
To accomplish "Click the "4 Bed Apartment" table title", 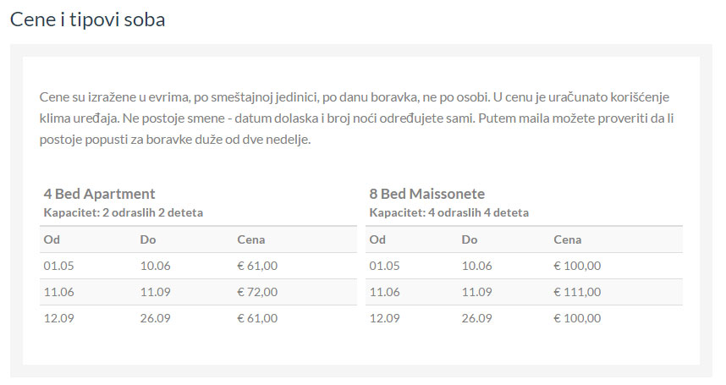I will click(99, 194).
